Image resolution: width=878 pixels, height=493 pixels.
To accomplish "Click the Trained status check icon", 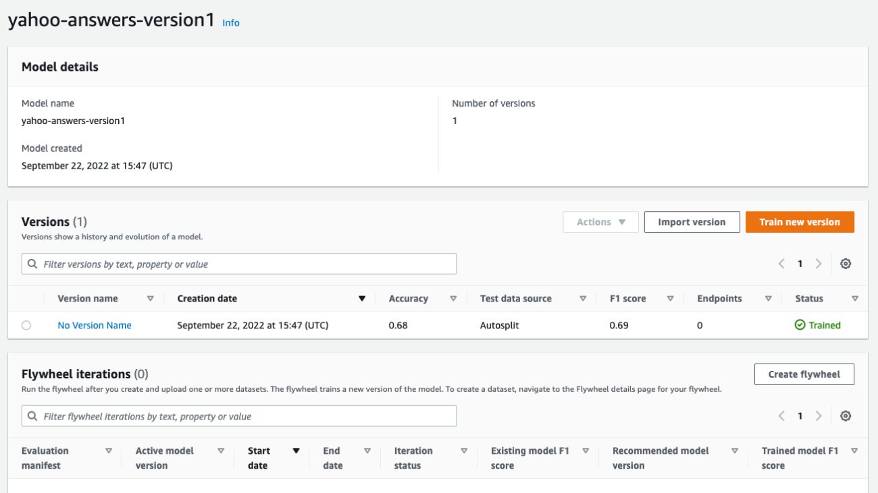I will pyautogui.click(x=800, y=325).
